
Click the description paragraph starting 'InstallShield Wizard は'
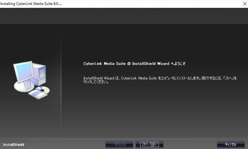click(160, 80)
